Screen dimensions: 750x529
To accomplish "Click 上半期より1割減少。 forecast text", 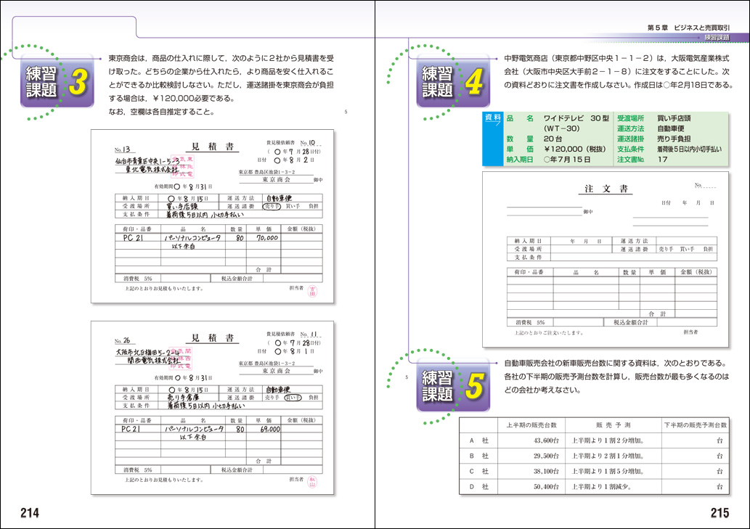I will pyautogui.click(x=601, y=486).
